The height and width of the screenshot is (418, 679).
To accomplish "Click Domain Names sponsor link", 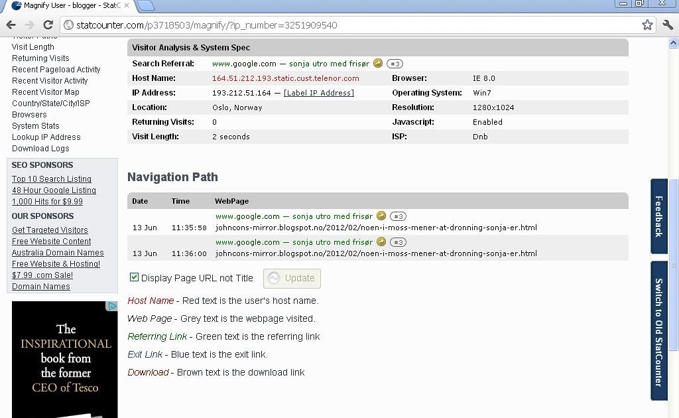I will coord(40,287).
